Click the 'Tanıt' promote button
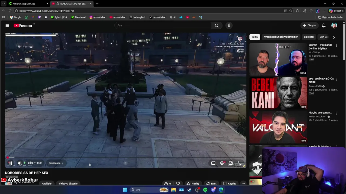 coord(211,183)
